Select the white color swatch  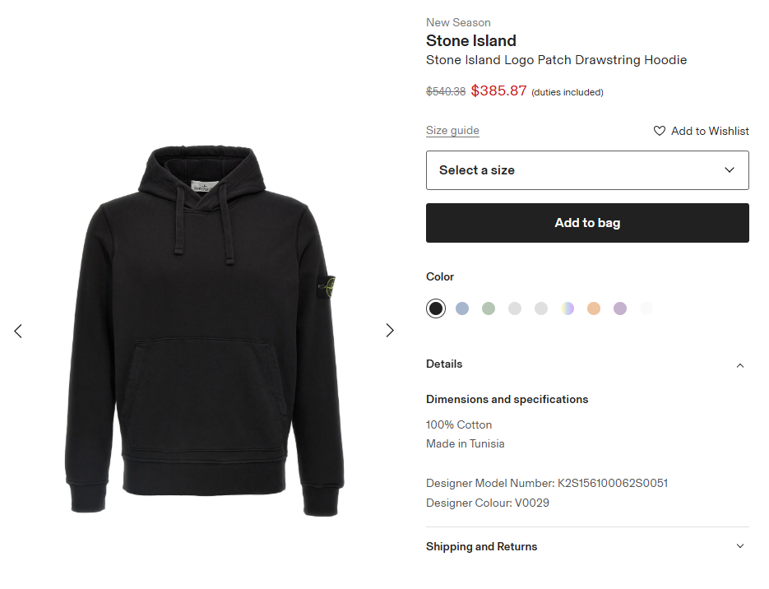pyautogui.click(x=646, y=308)
